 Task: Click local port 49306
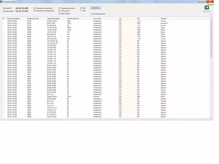click(29, 32)
